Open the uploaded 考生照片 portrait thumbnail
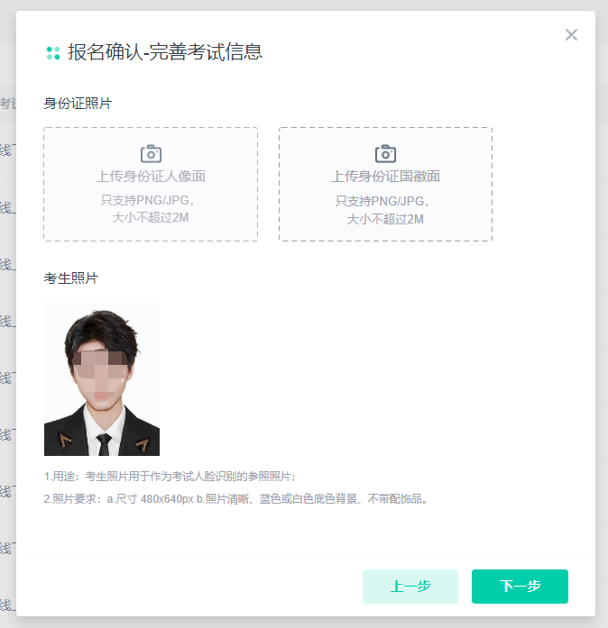 pos(102,378)
